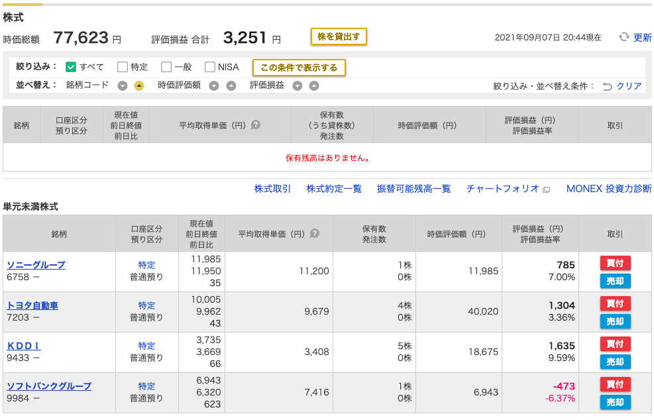Image resolution: width=654 pixels, height=420 pixels.
Task: Open the チャートフォリオ link
Action: coord(503,189)
